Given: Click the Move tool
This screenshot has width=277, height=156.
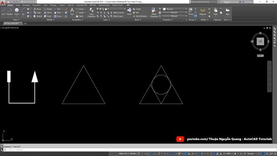Looking at the screenshot, I should (x=37, y=9).
